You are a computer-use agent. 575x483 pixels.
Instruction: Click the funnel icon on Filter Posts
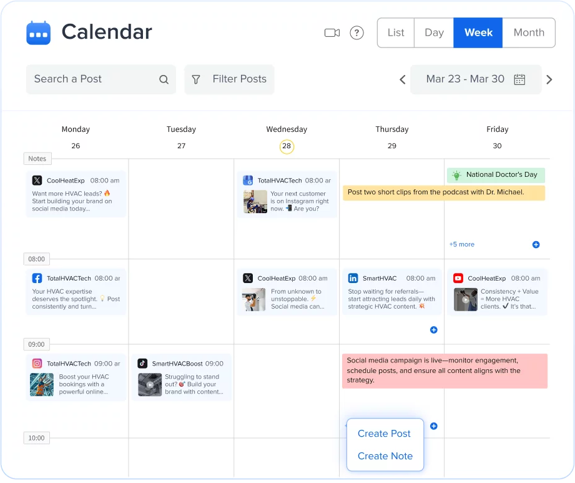pyautogui.click(x=196, y=79)
